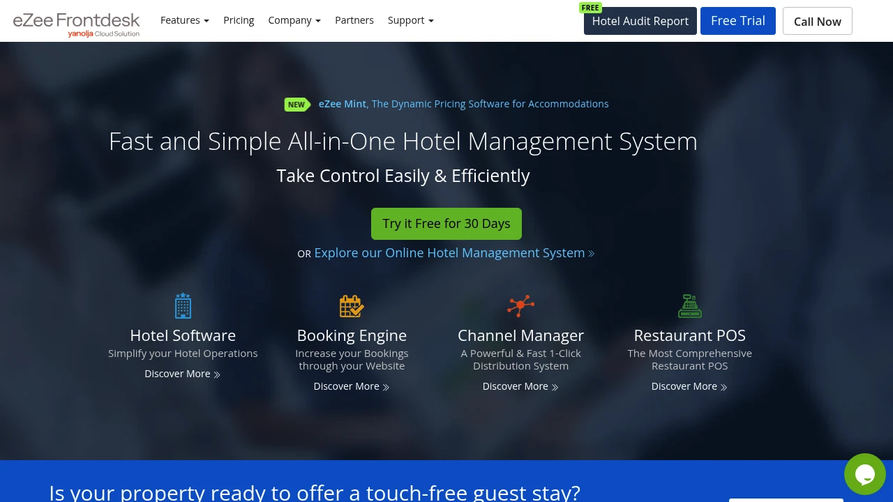Open the Partners page

354,20
